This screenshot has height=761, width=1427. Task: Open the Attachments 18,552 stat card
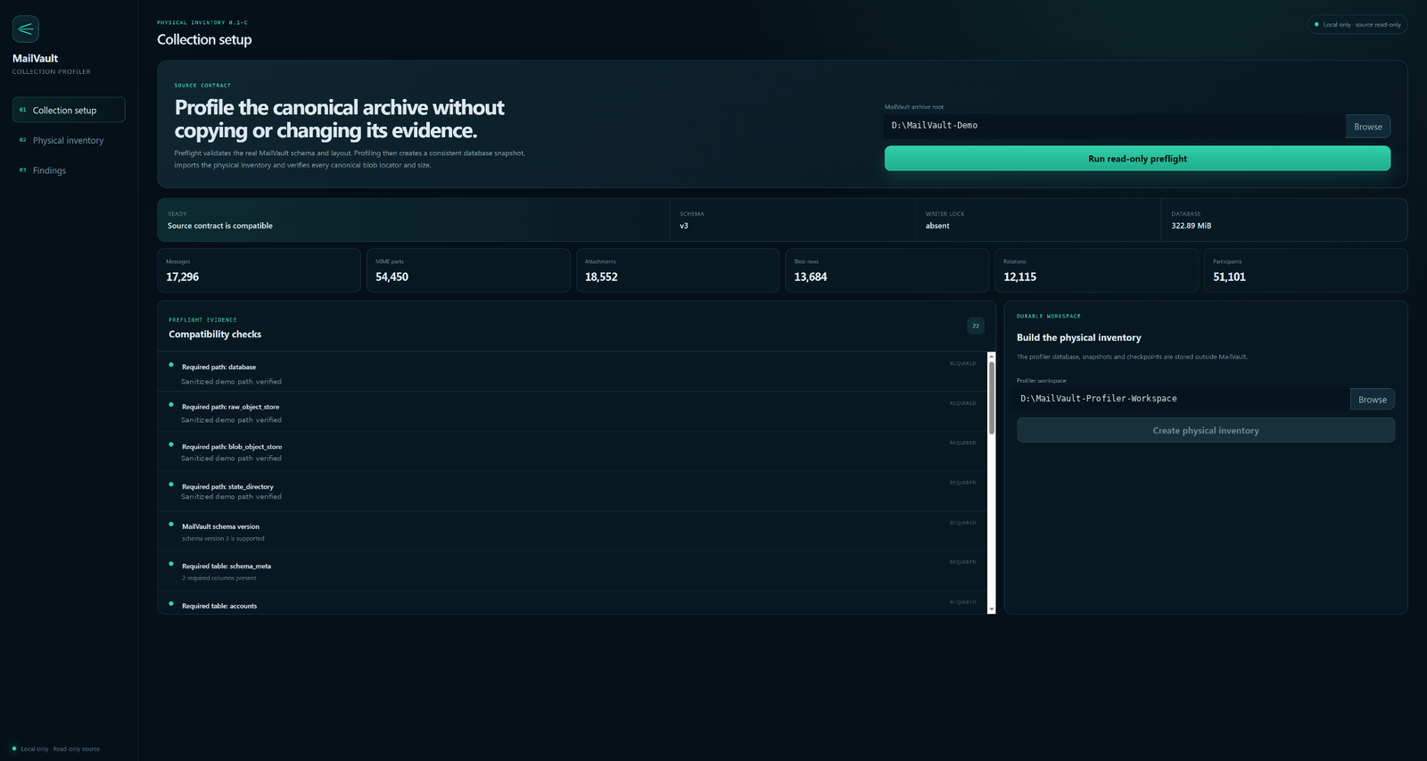pyautogui.click(x=677, y=270)
